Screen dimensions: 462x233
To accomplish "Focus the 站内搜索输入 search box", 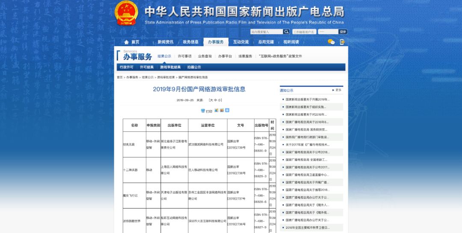I will click(267, 32).
